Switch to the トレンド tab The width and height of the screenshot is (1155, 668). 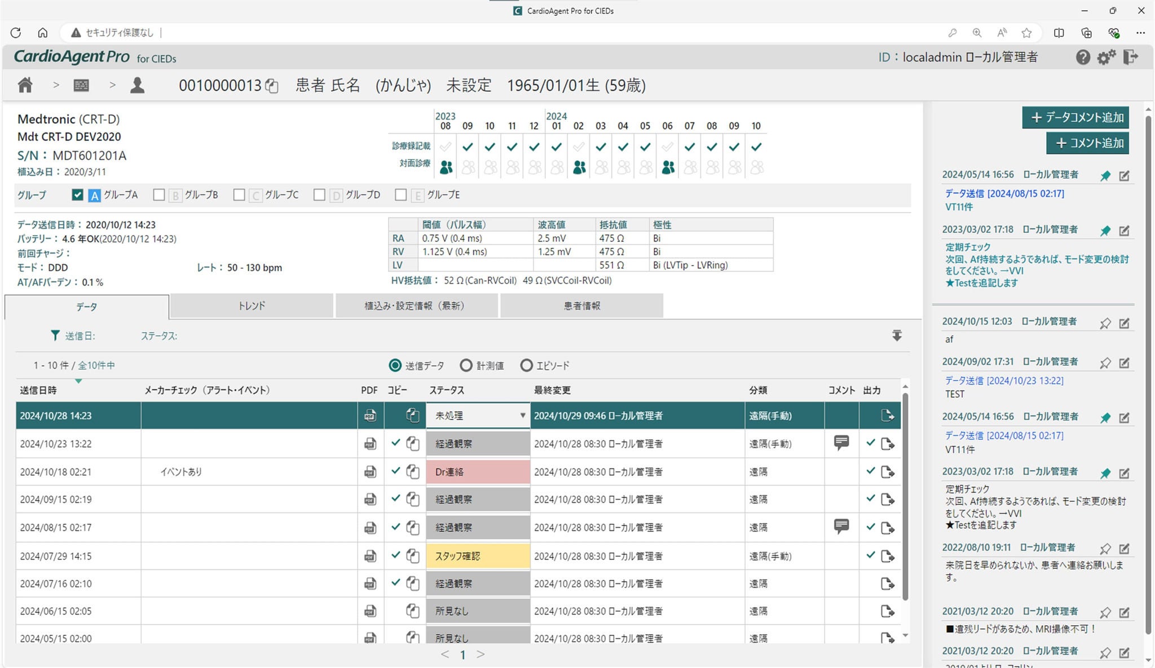click(252, 306)
